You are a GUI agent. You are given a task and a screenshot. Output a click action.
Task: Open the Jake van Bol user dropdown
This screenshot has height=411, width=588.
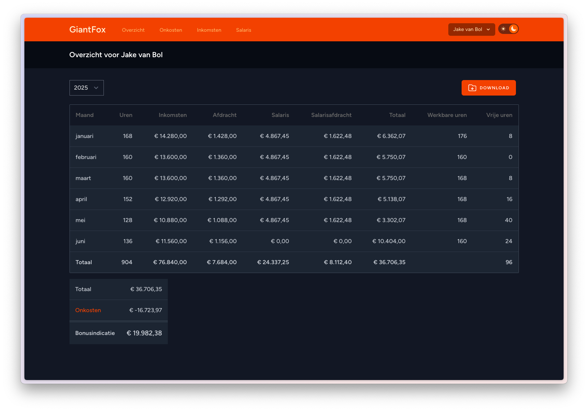tap(471, 30)
